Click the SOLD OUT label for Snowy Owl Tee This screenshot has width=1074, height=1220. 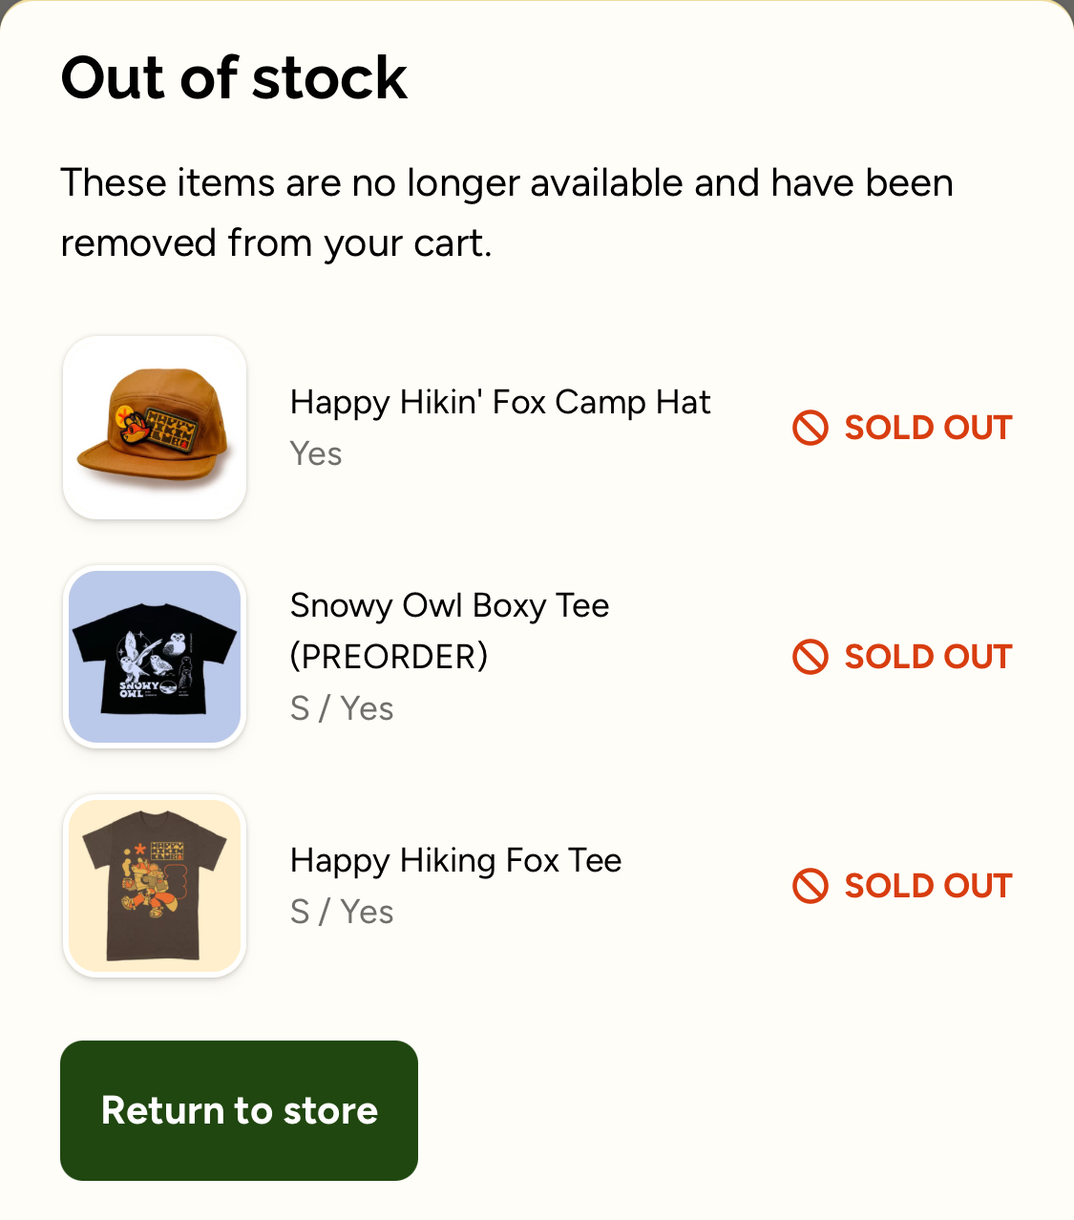coord(927,657)
